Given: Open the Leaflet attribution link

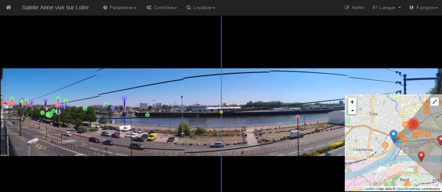Looking at the screenshot, I should point(369,189).
